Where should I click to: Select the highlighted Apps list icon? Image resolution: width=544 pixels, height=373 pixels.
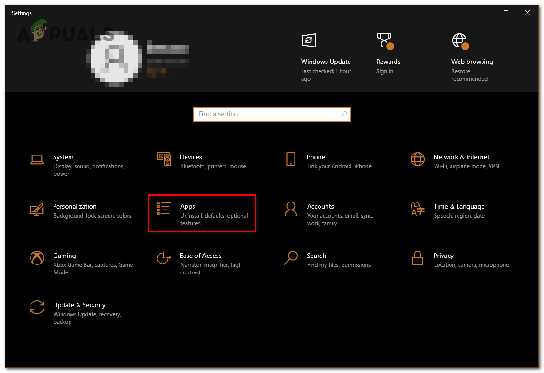[163, 209]
